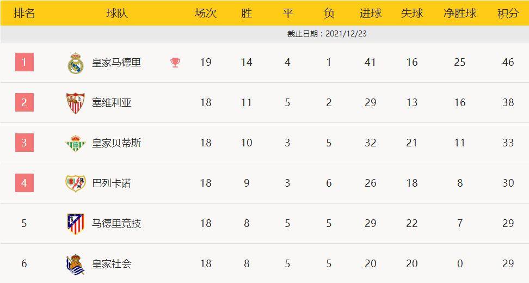Click the Real Sociedad club crest
This screenshot has height=283, width=529.
pos(76,264)
